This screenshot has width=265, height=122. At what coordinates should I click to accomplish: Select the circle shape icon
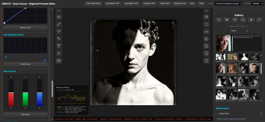click(206, 24)
